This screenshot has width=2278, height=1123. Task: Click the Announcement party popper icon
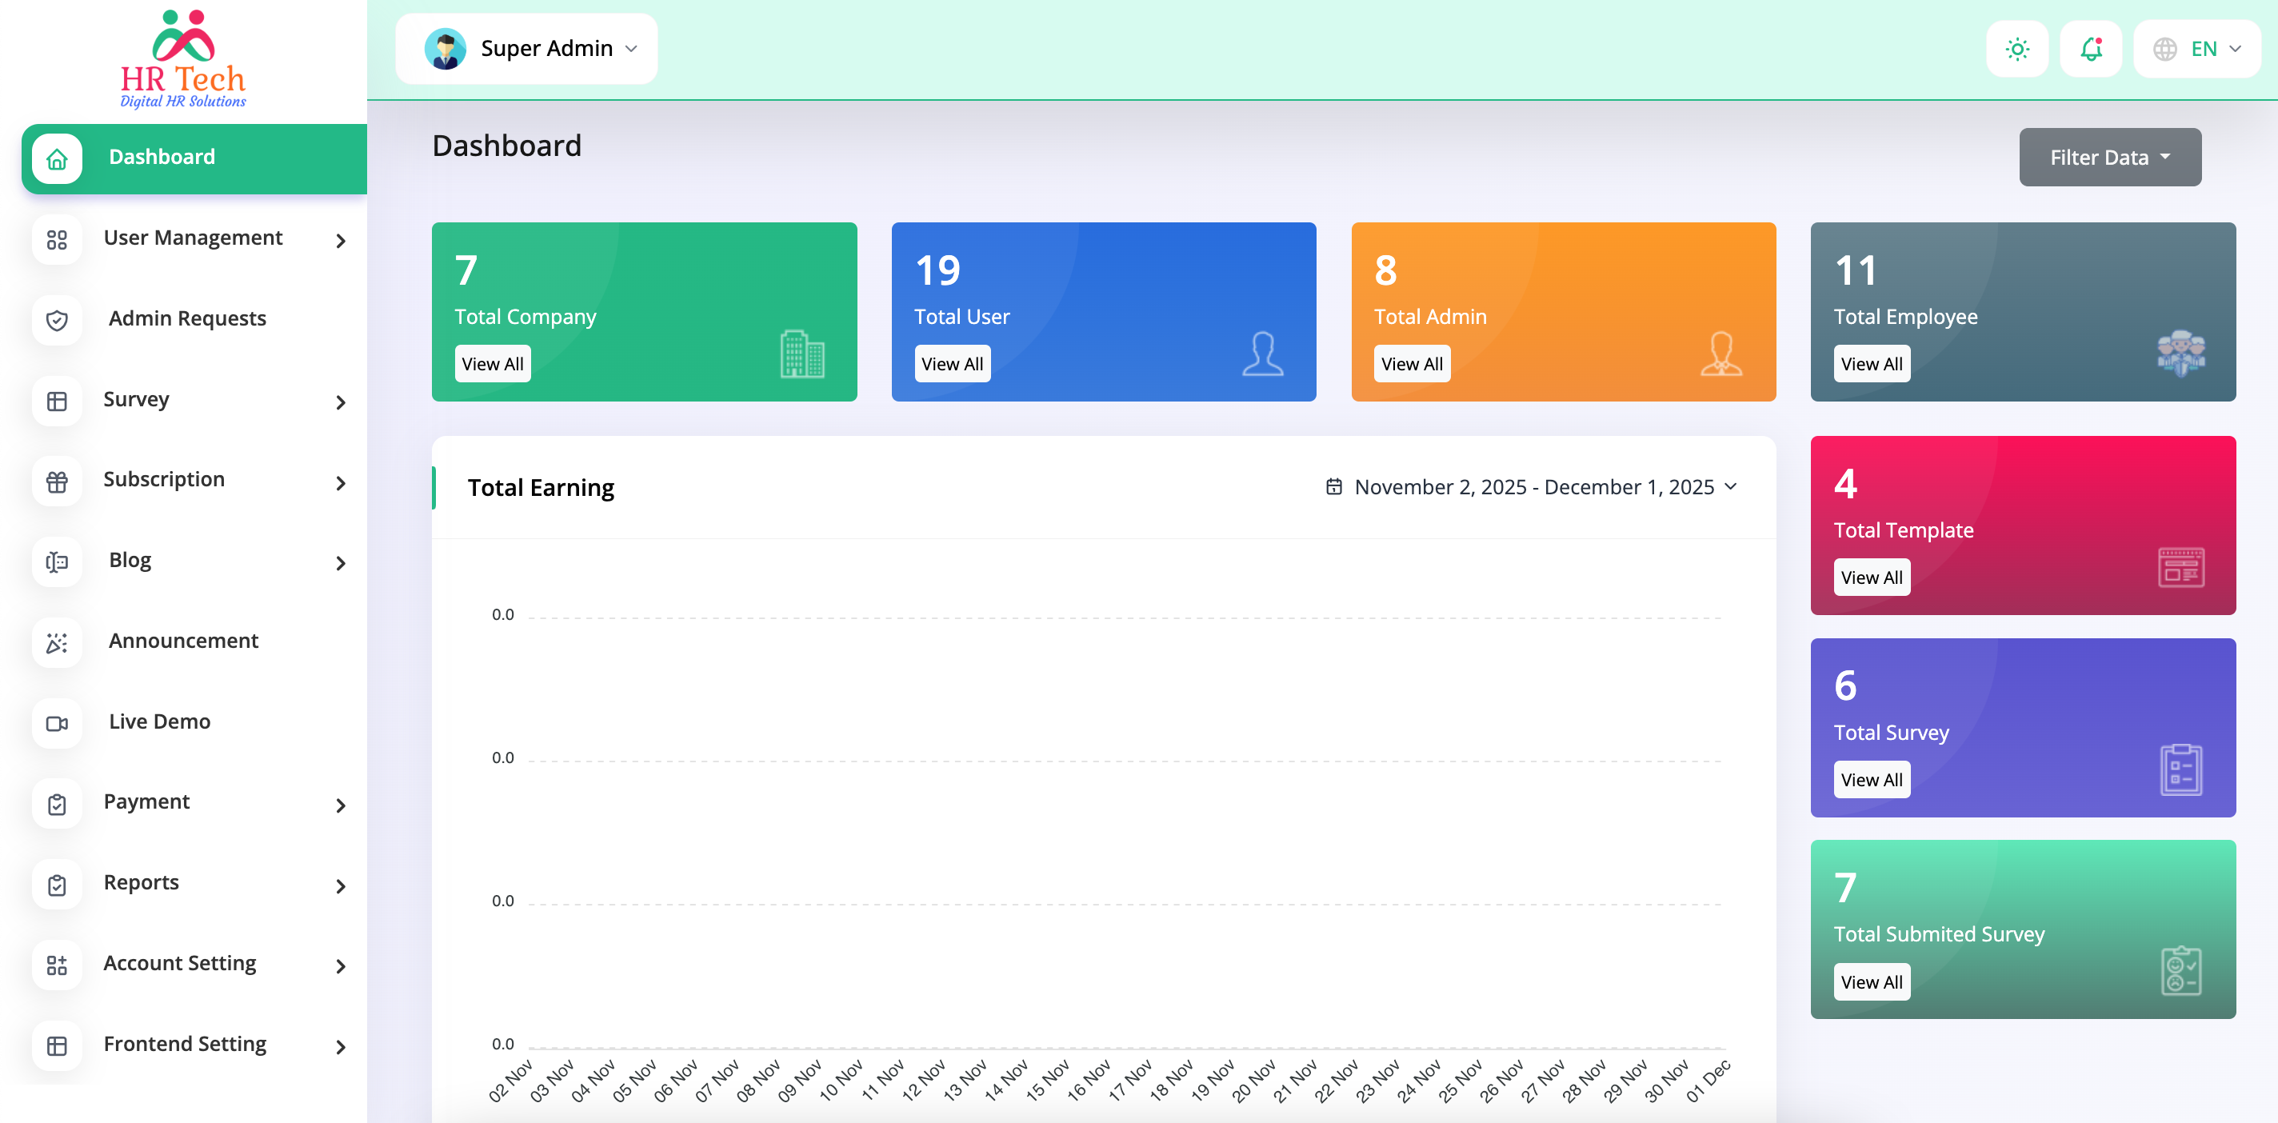pyautogui.click(x=58, y=643)
